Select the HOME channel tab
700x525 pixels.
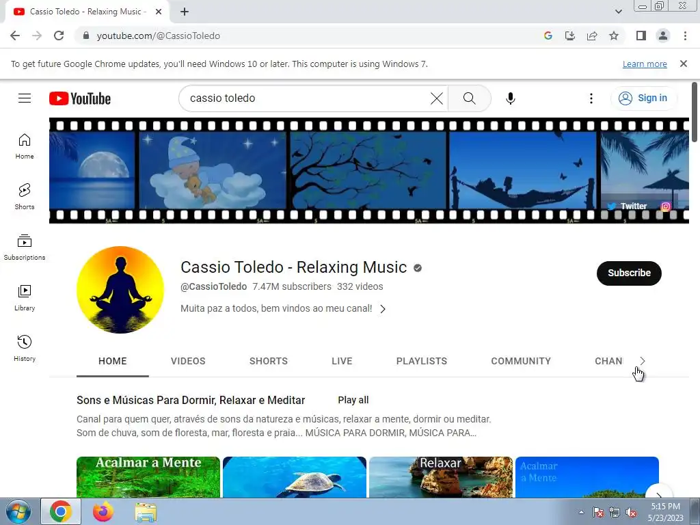click(x=113, y=361)
